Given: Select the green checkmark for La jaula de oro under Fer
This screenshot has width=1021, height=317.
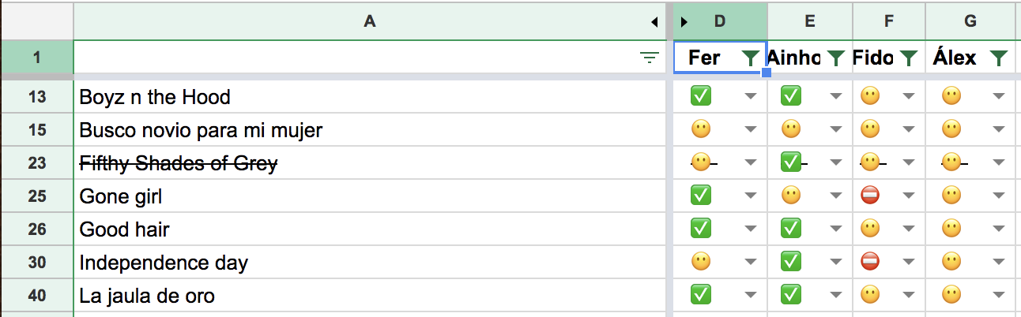Looking at the screenshot, I should pos(700,295).
